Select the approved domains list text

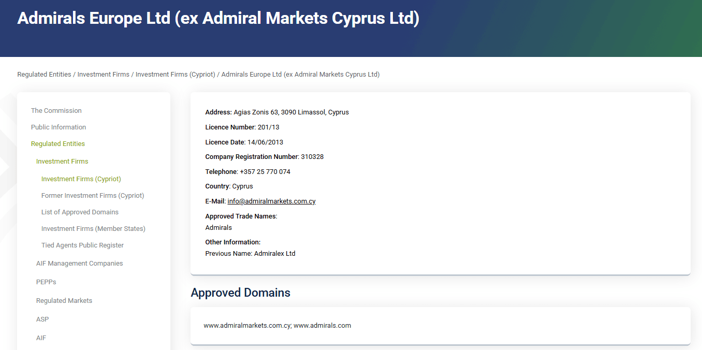pyautogui.click(x=277, y=326)
